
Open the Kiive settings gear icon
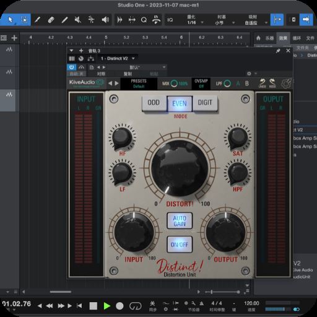coord(287,84)
